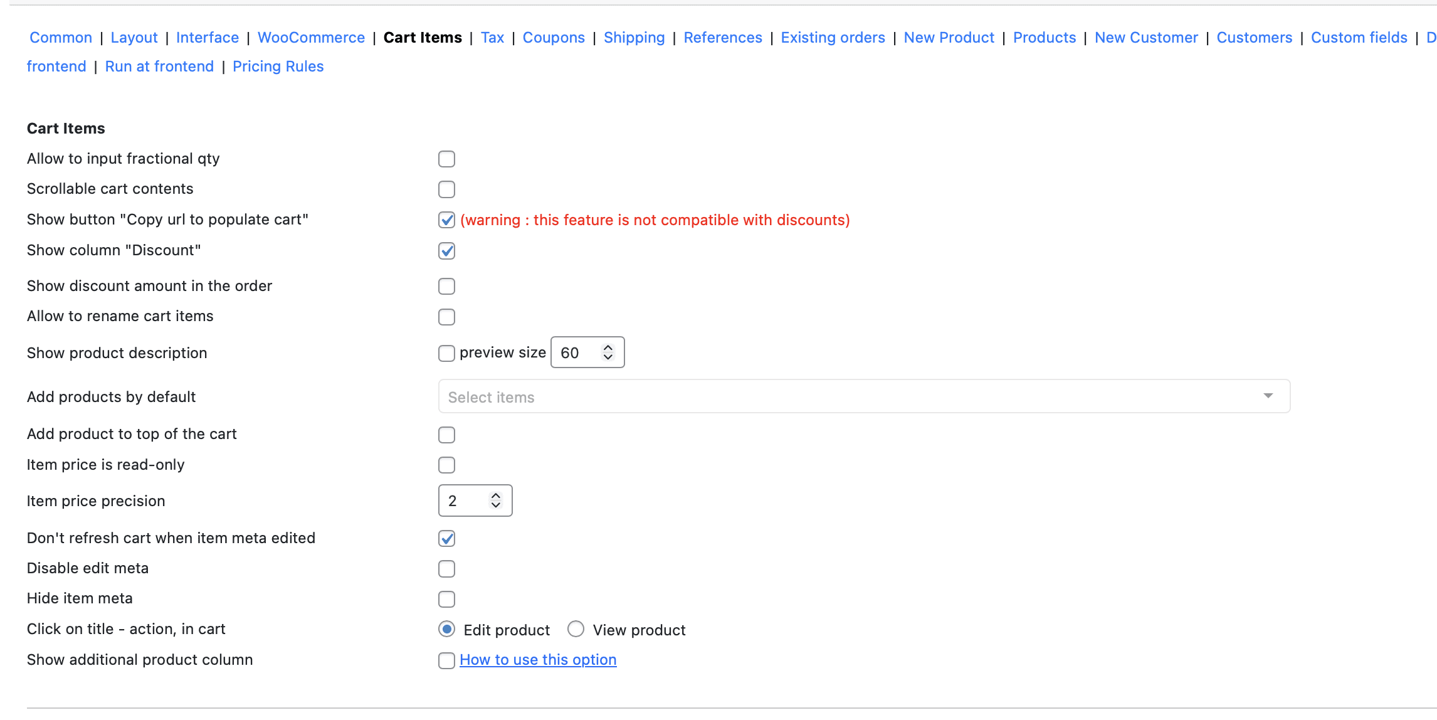
Task: Enable "Allow to input fractional qty" checkbox
Action: coord(446,159)
